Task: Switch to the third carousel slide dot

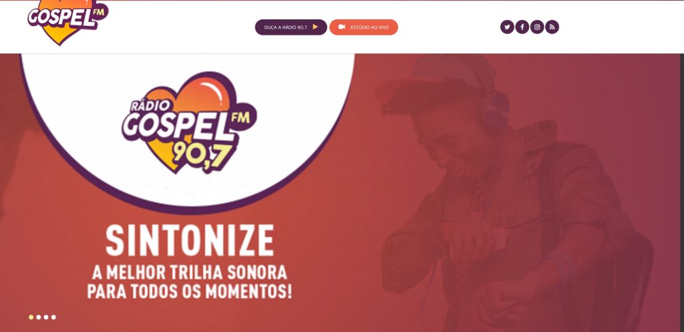Action: [x=46, y=317]
